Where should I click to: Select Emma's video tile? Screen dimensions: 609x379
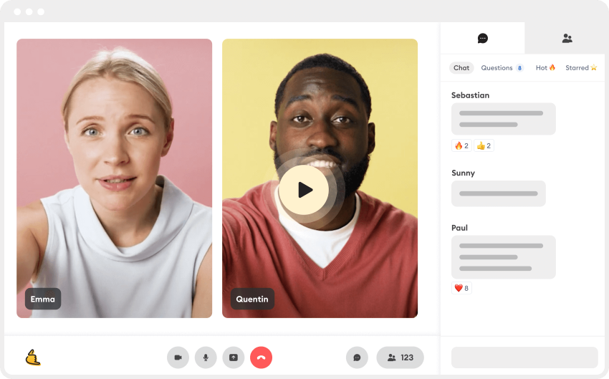[x=114, y=178]
